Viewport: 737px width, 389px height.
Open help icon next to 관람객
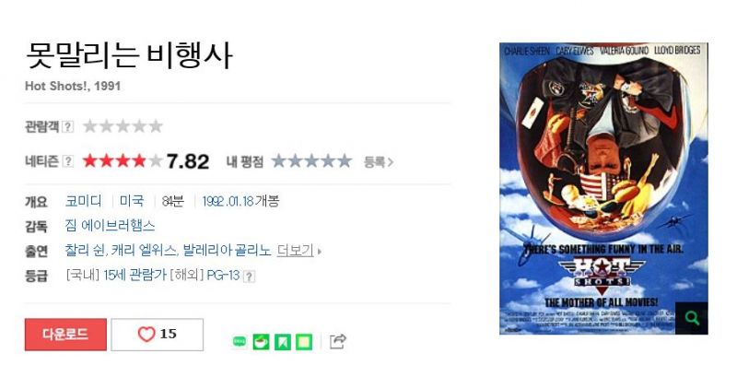(67, 126)
